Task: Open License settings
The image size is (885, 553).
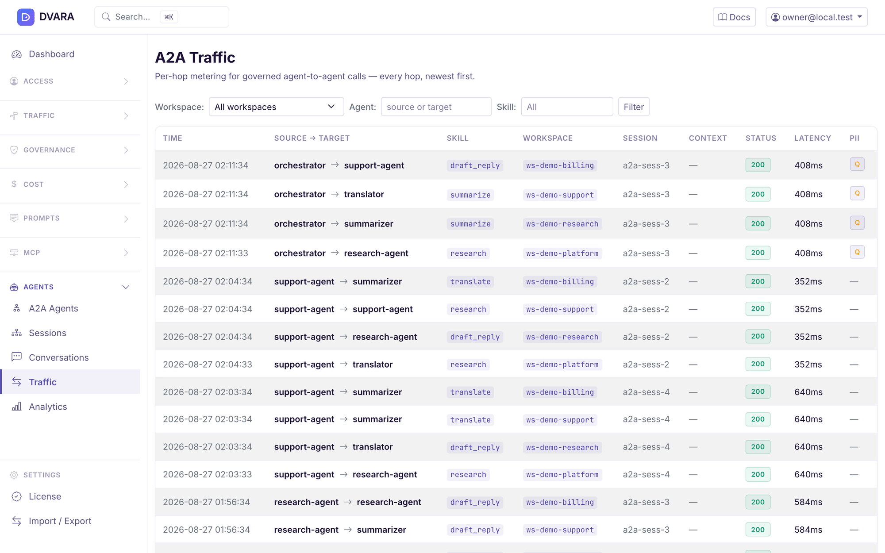Action: (x=71, y=496)
